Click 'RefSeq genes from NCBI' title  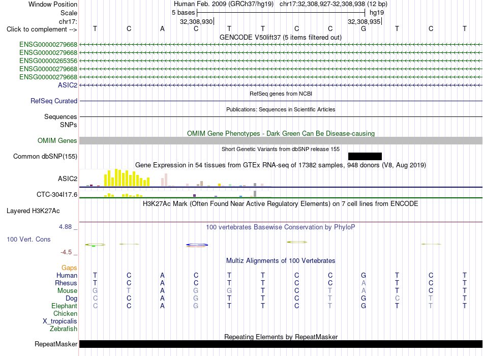pyautogui.click(x=281, y=94)
